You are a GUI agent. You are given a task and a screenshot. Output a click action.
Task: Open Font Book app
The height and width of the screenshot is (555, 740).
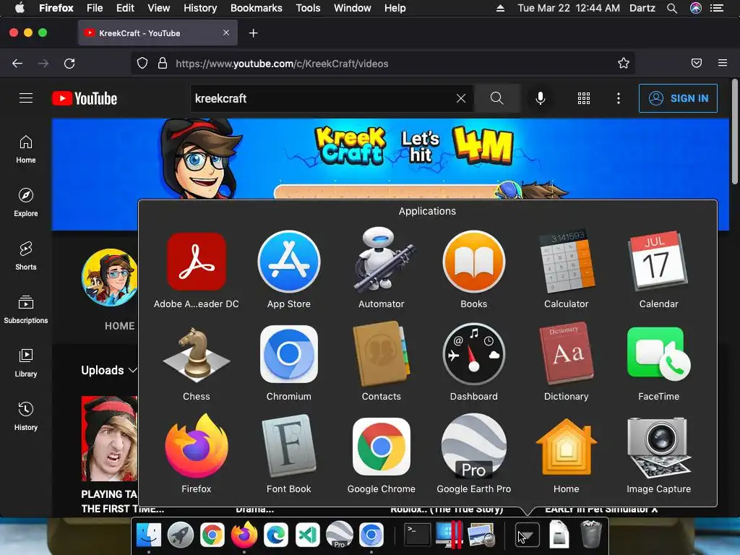pyautogui.click(x=289, y=446)
